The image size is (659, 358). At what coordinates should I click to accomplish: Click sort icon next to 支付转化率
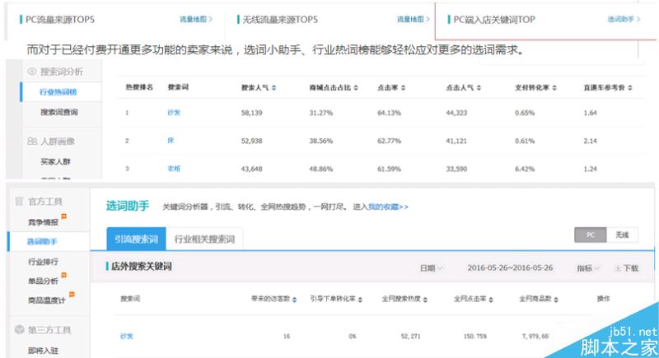(556, 86)
